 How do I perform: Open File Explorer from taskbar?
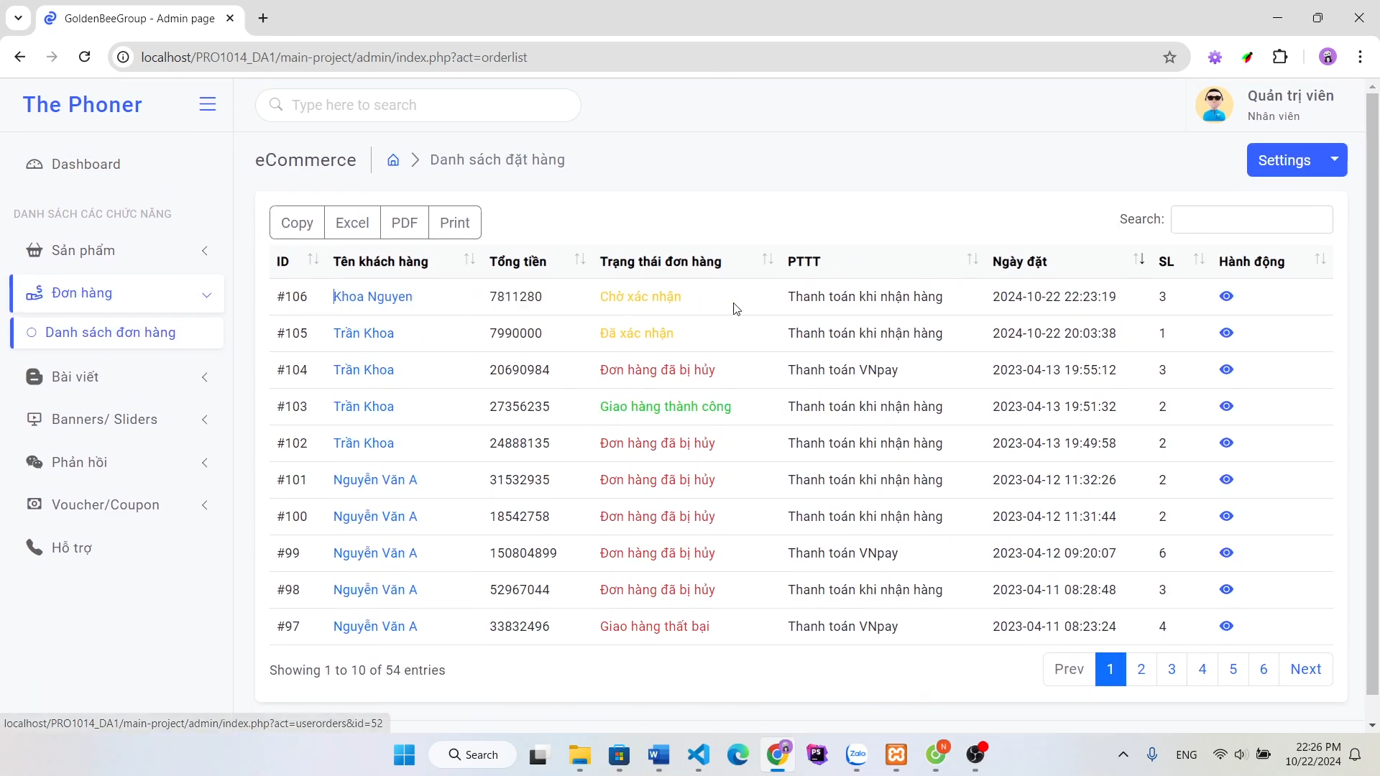[579, 755]
